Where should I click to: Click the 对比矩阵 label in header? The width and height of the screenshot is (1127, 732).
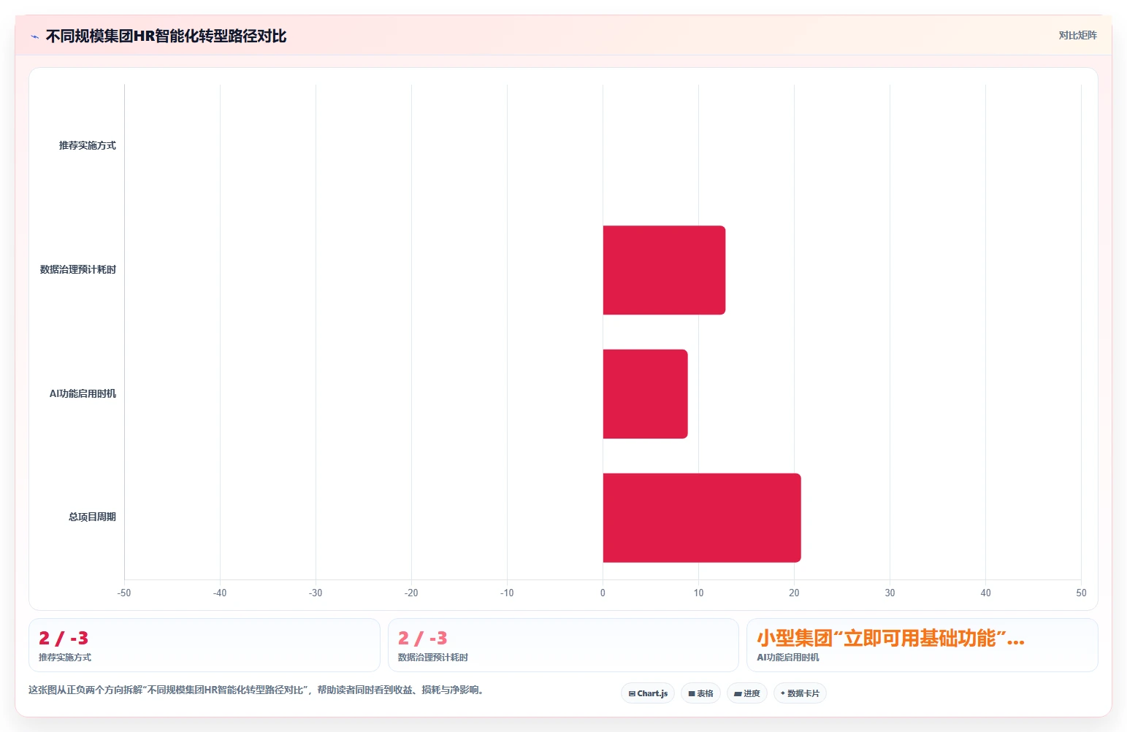(x=1077, y=35)
